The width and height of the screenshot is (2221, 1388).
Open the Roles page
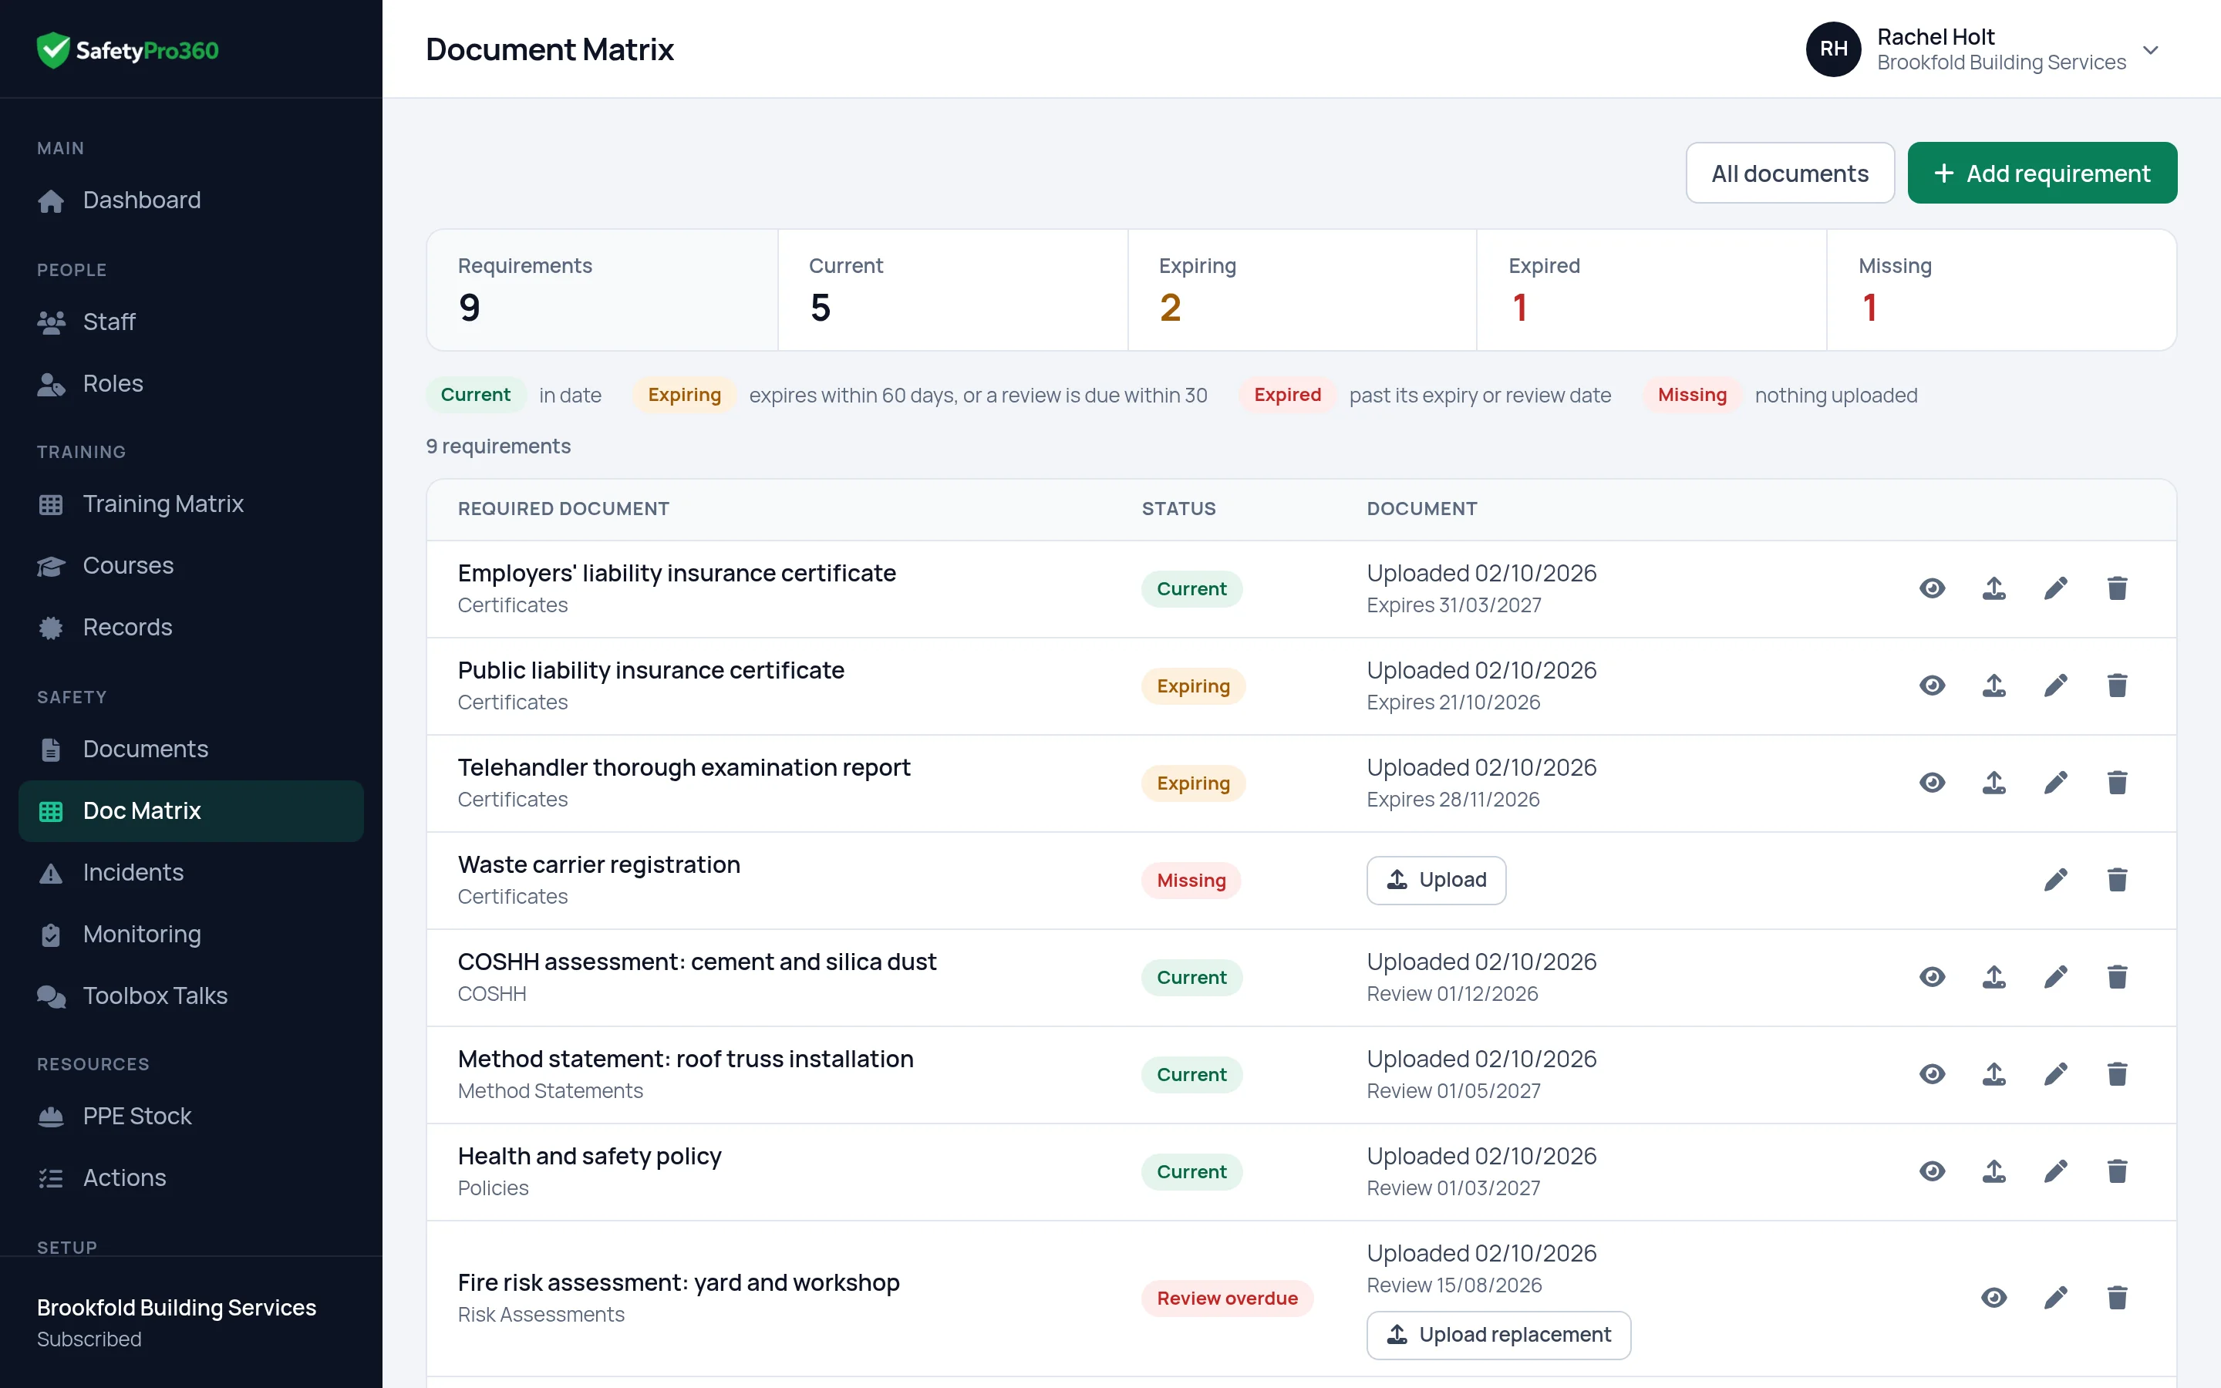(191, 384)
